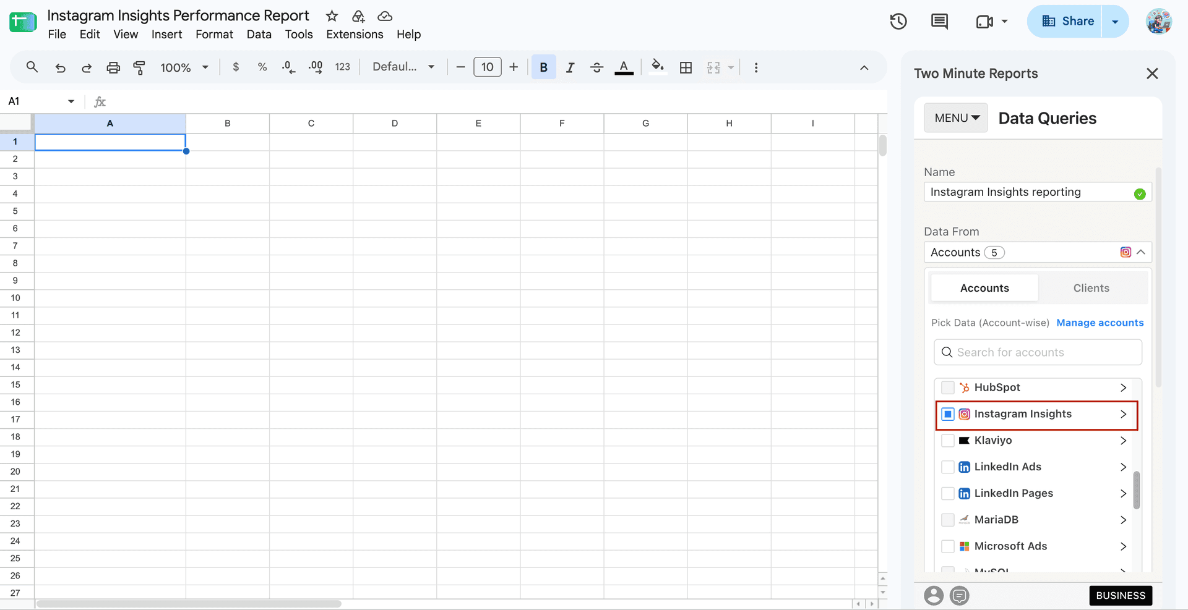Enable the LinkedIn Ads checkbox

(947, 467)
